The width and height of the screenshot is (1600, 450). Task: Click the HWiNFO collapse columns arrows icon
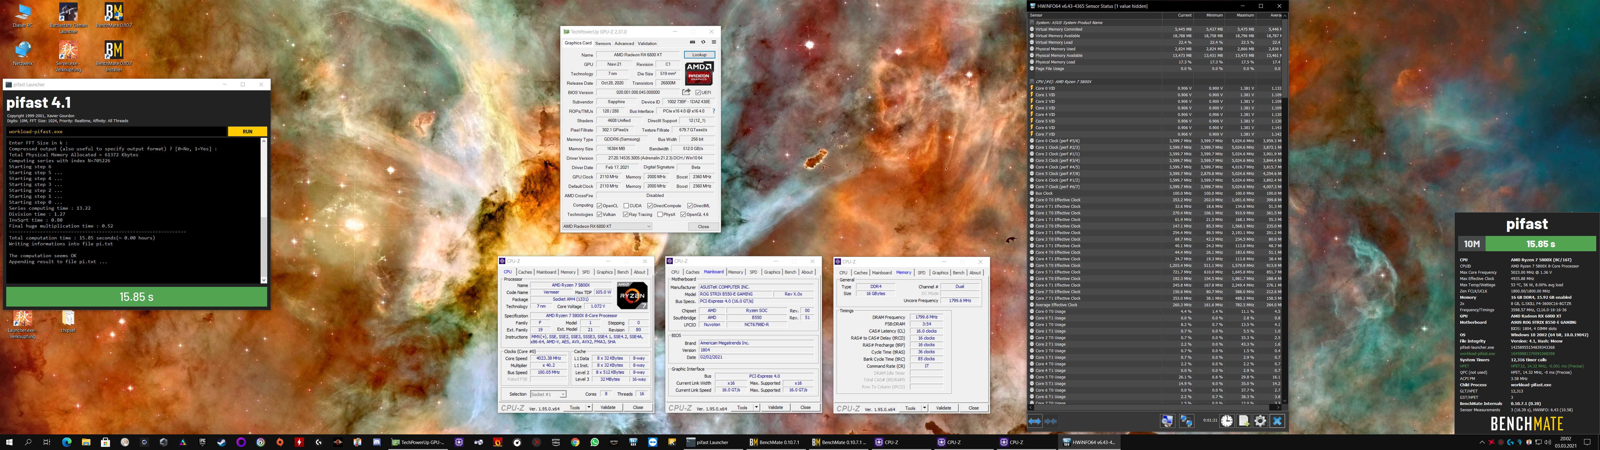tap(1051, 421)
